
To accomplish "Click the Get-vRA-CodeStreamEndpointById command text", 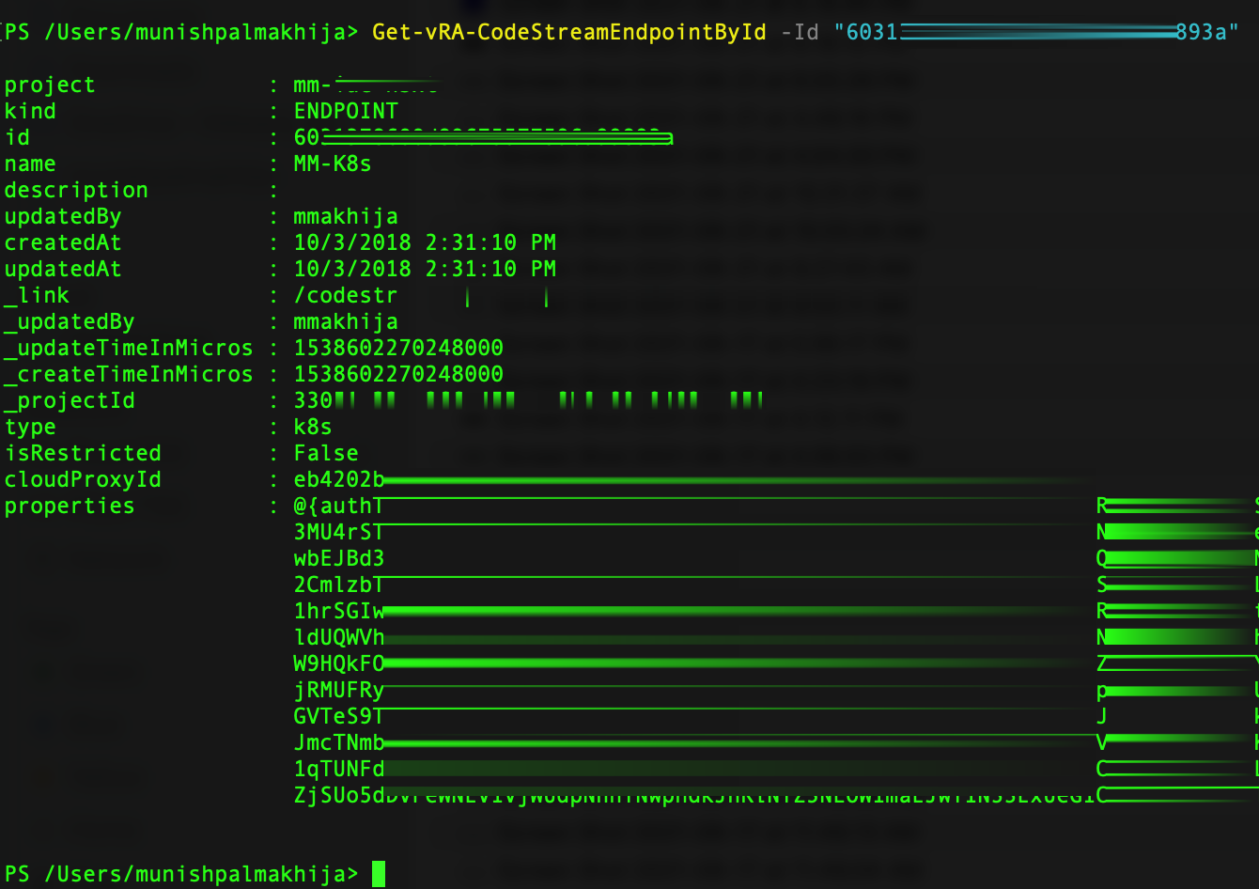I will point(569,32).
